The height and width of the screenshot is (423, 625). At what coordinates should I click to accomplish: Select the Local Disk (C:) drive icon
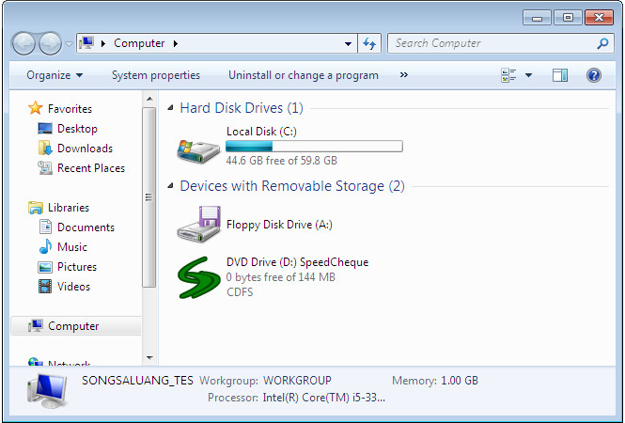pos(198,150)
